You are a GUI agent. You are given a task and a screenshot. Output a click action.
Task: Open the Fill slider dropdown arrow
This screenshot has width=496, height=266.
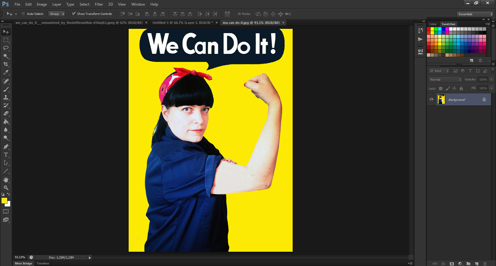pyautogui.click(x=491, y=88)
